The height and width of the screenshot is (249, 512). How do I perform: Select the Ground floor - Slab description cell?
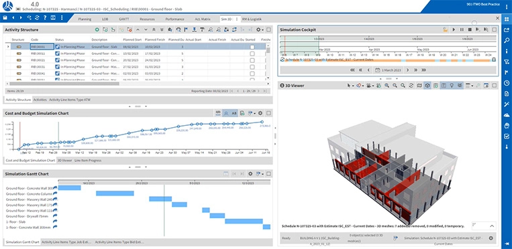(x=106, y=47)
